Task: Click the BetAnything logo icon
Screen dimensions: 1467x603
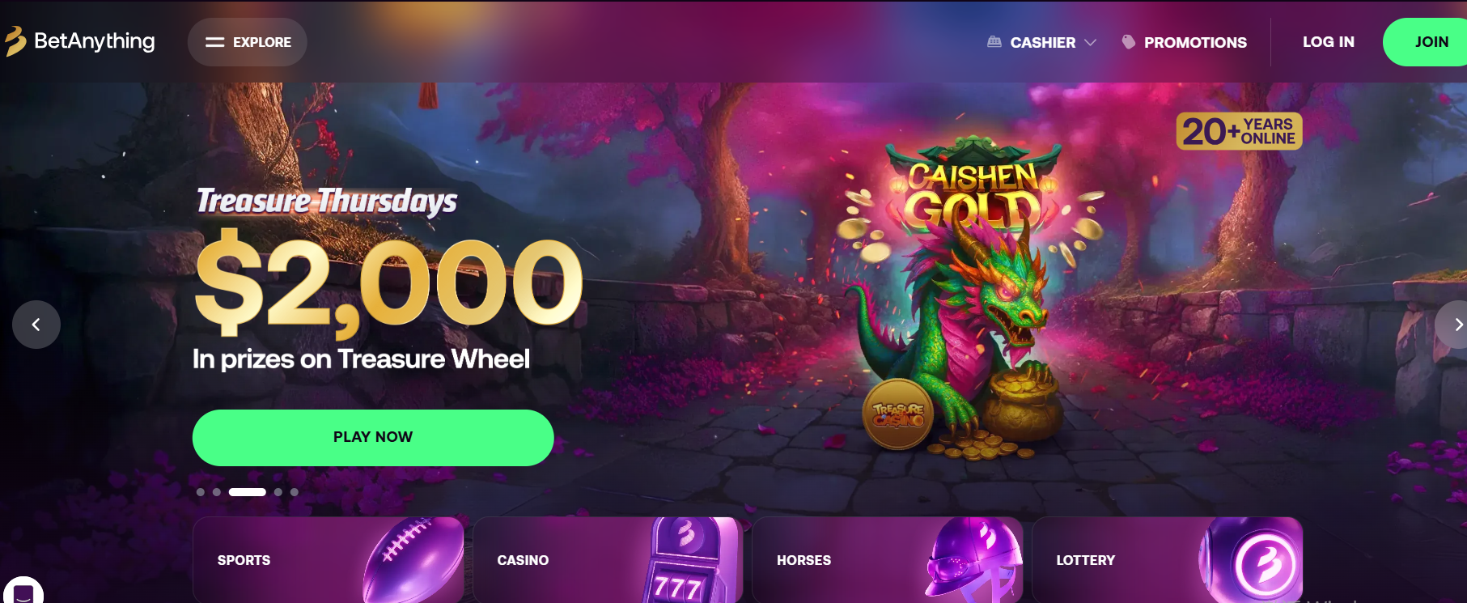Action: (x=15, y=41)
